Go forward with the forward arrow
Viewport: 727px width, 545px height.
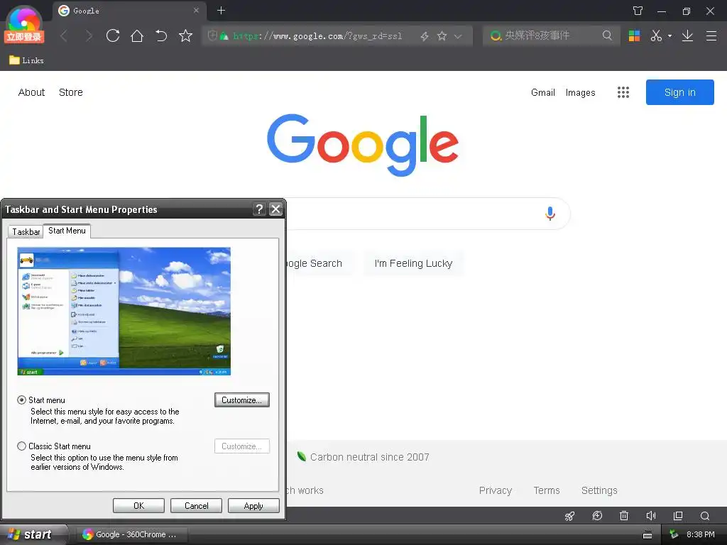(x=89, y=36)
